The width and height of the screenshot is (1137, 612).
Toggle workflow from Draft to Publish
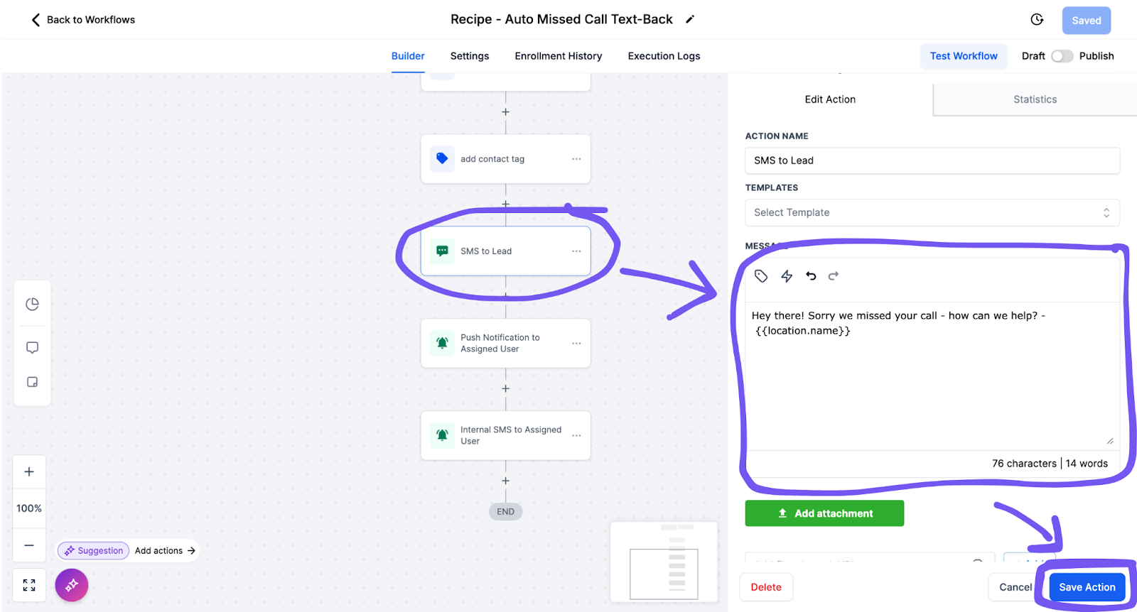click(x=1062, y=56)
